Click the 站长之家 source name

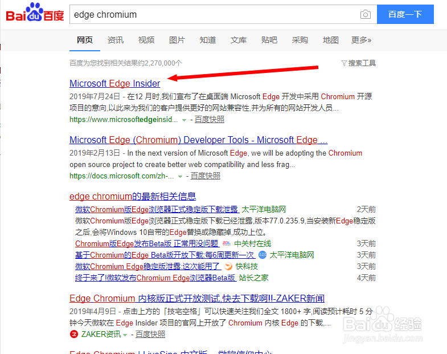[254, 278]
